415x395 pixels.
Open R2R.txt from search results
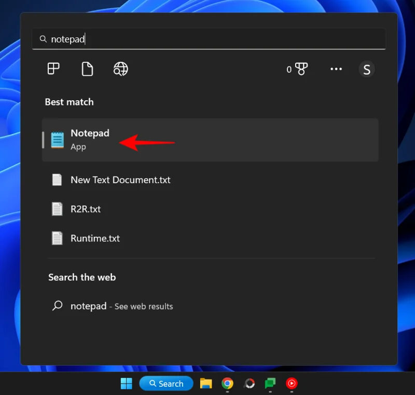86,209
